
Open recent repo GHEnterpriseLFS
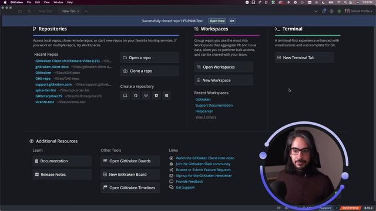pyautogui.click(x=49, y=96)
